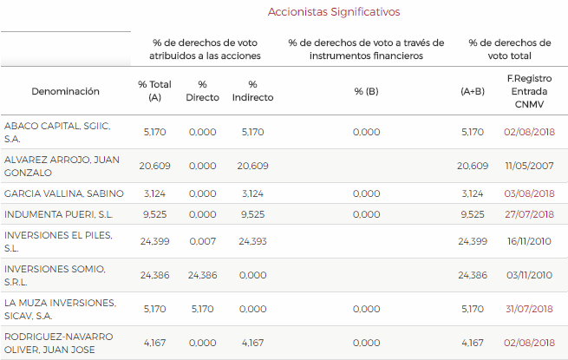
Task: Select the % Indirecto column header
Action: click(252, 91)
